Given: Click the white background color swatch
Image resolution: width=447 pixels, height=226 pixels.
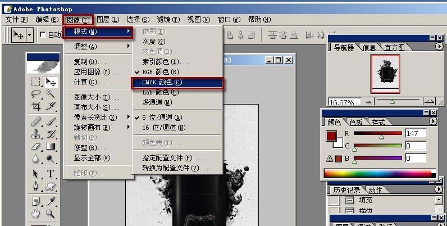Looking at the screenshot, I should pos(339,143).
